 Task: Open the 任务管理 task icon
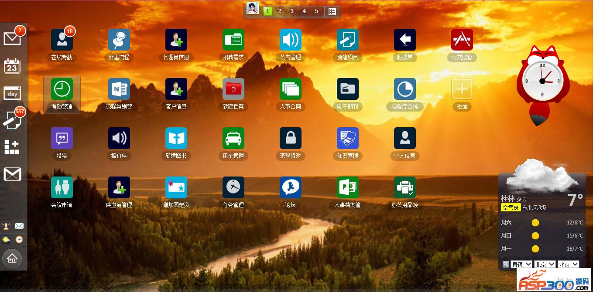[233, 187]
